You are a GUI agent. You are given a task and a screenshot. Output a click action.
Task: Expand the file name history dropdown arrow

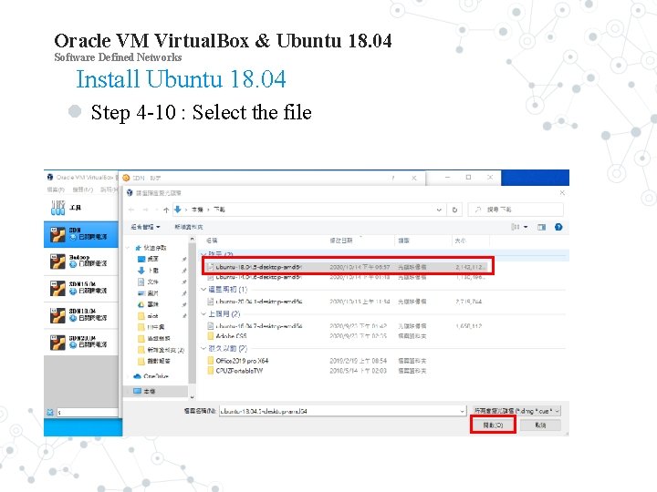(462, 411)
